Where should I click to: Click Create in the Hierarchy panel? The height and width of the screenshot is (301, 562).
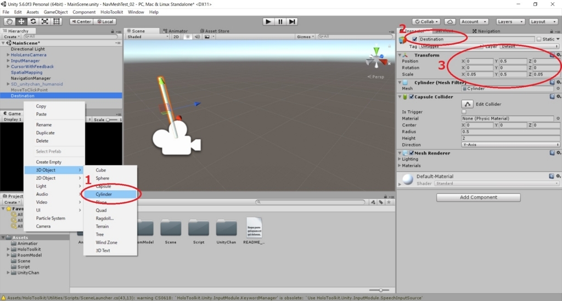[x=12, y=37]
